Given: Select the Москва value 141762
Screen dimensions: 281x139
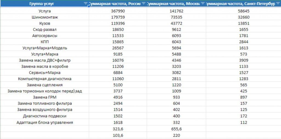Looking at the screenshot, I should (176, 11).
